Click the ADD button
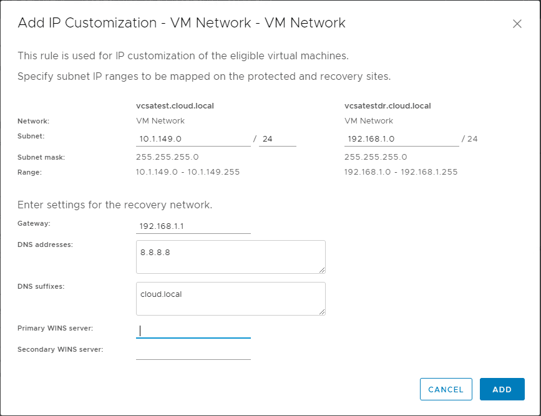This screenshot has width=541, height=416. coord(502,389)
